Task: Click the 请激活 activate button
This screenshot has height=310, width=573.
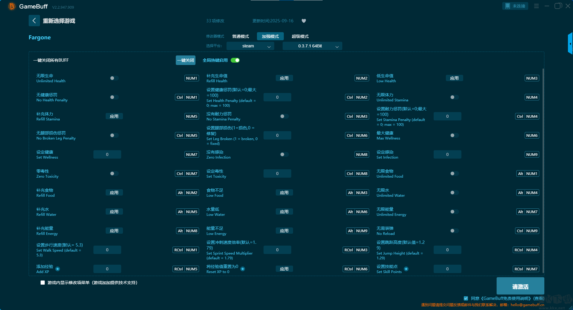Action: tap(520, 286)
